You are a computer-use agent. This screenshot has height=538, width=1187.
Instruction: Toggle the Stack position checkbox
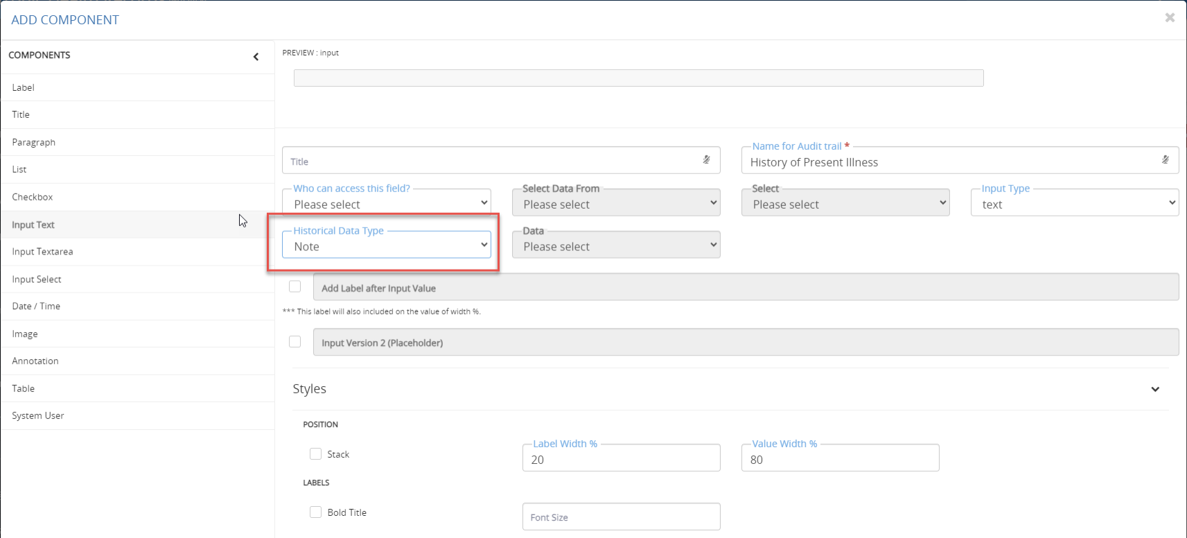tap(316, 454)
